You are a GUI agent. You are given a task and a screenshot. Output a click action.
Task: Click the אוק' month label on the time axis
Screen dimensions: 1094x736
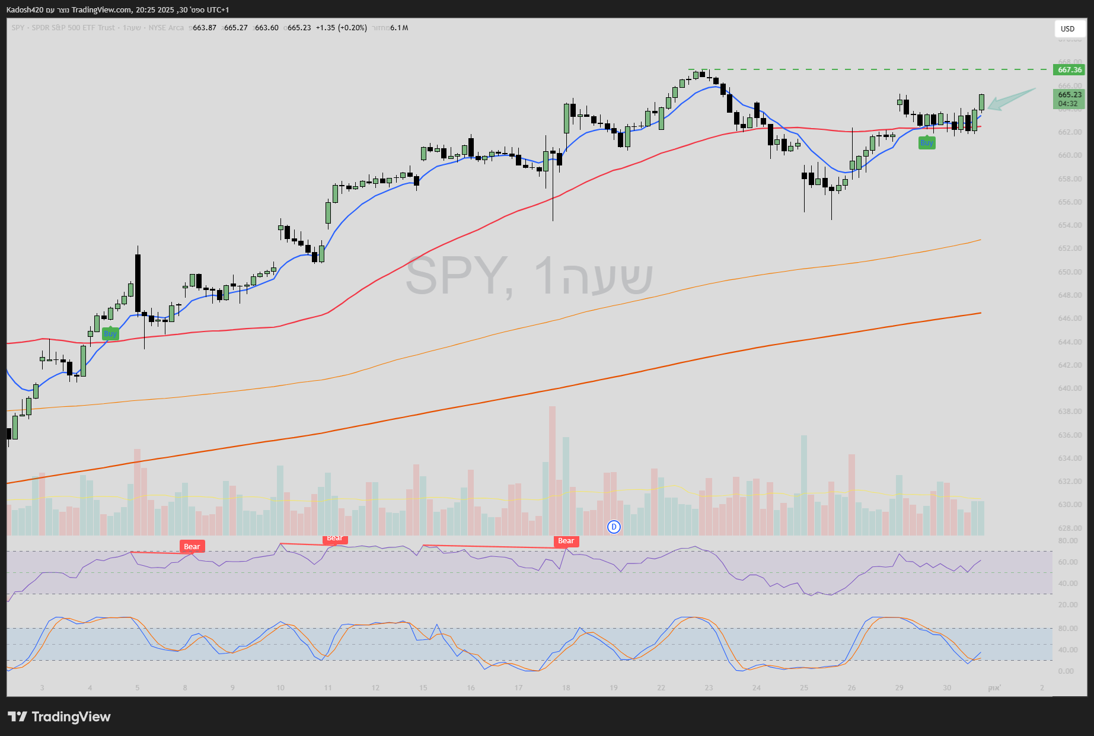tap(994, 688)
